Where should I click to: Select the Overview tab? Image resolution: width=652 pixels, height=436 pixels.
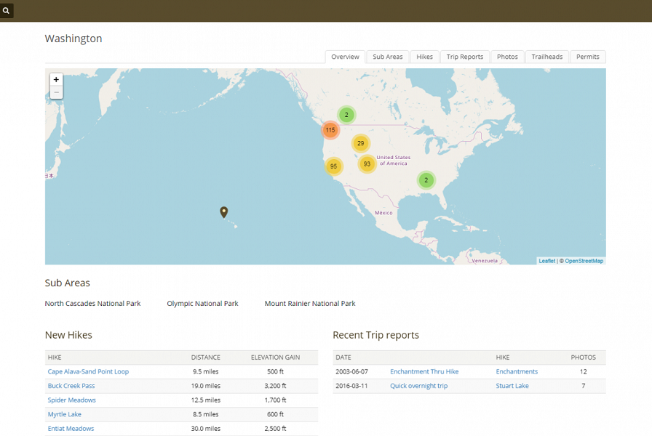point(345,57)
